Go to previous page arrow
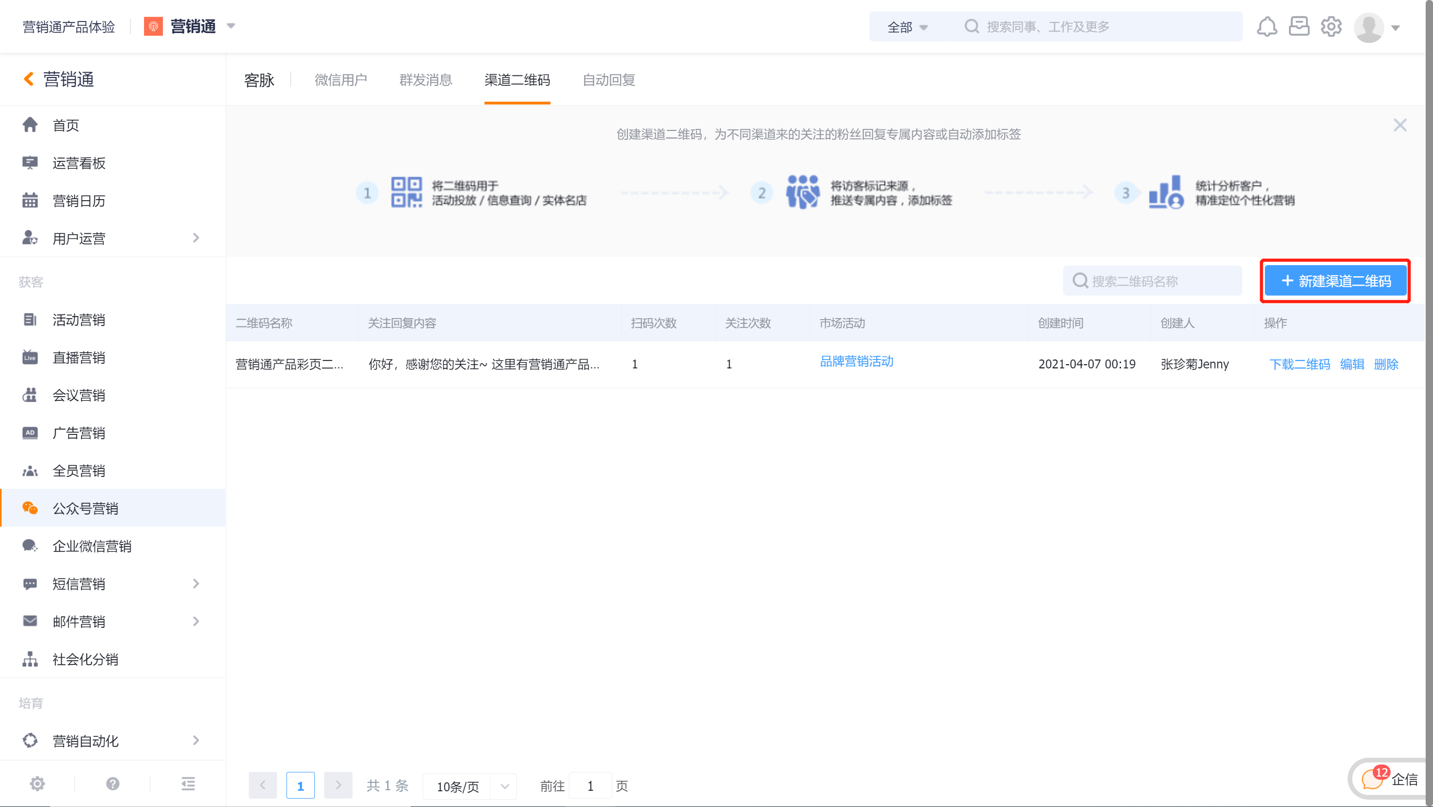The image size is (1433, 807). [x=262, y=786]
